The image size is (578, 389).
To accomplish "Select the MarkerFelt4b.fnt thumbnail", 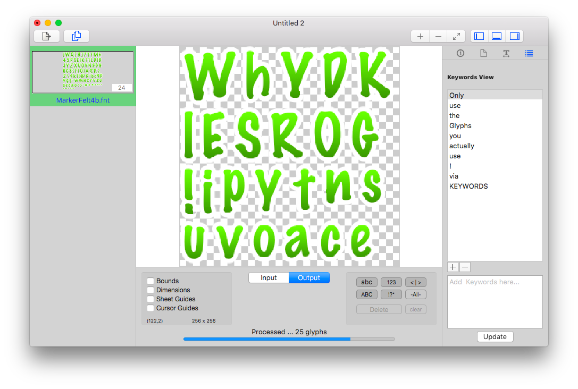I will tap(82, 72).
